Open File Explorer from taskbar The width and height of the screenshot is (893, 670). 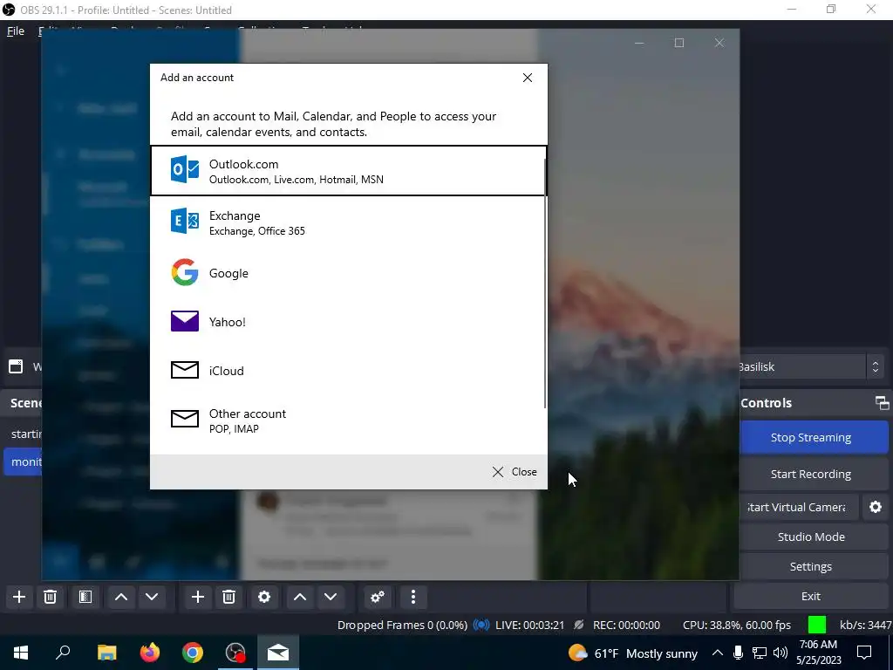click(106, 653)
